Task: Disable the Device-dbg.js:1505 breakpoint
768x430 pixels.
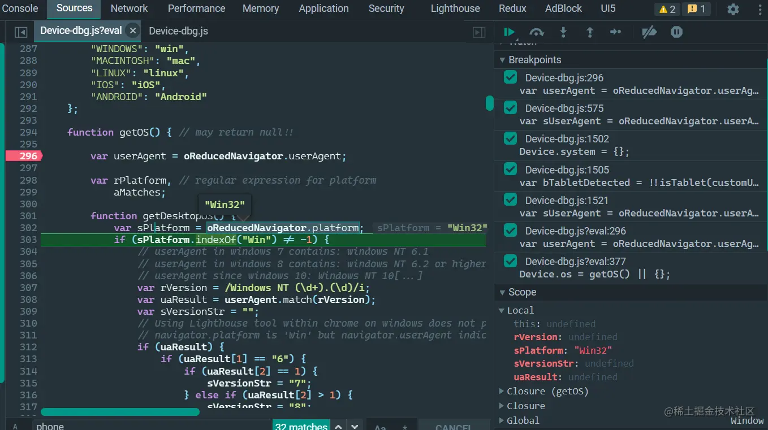Action: (x=511, y=169)
